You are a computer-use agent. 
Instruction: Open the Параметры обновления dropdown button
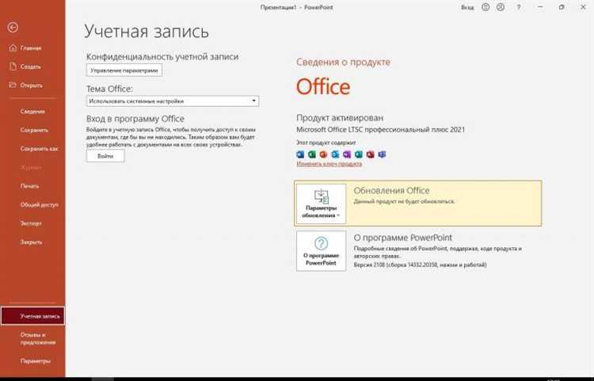pos(322,204)
